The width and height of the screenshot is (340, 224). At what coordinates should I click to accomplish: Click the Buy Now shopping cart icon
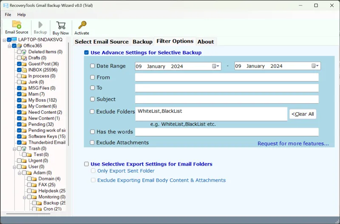61,25
